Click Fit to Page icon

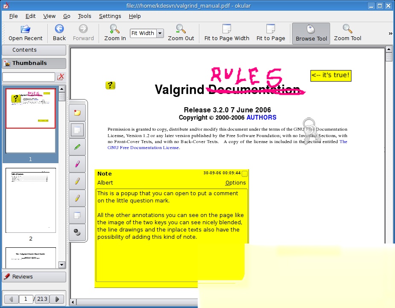click(x=271, y=29)
